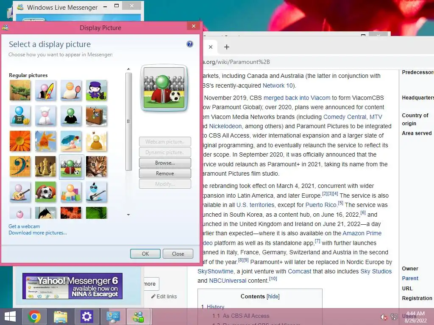Viewport: 434px width, 325px height.
Task: Minimize the Windows Live Messenger window
Action: point(105,6)
